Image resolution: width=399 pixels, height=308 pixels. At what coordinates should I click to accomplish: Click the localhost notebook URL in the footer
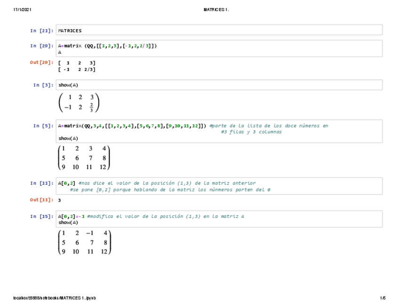(55, 298)
